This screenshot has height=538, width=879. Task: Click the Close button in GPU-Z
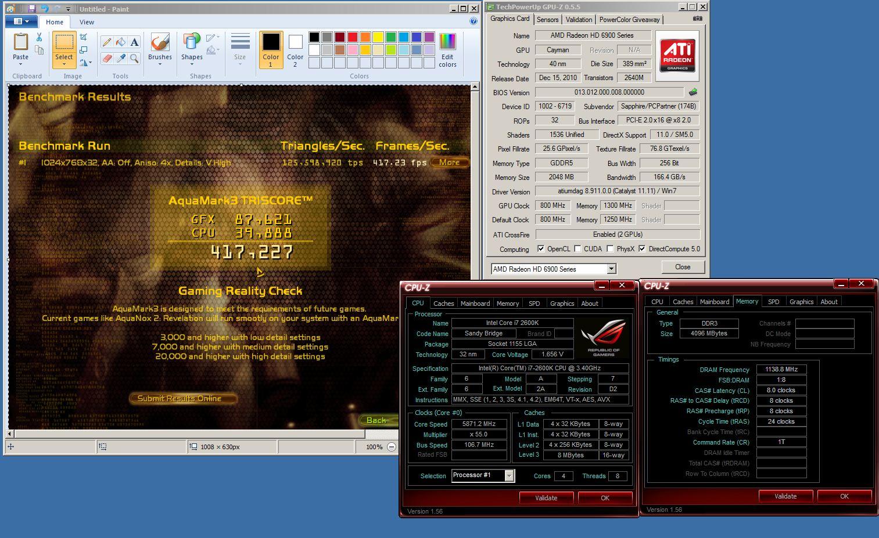pos(683,267)
